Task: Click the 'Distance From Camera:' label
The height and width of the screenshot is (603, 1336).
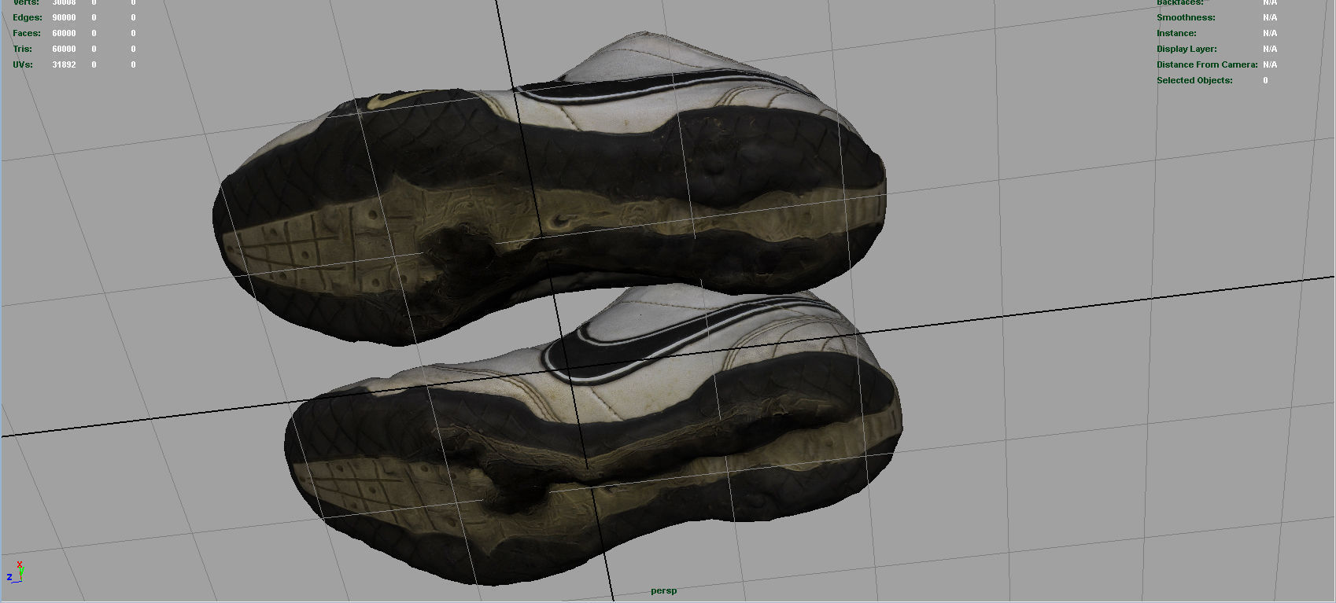Action: (x=1208, y=64)
